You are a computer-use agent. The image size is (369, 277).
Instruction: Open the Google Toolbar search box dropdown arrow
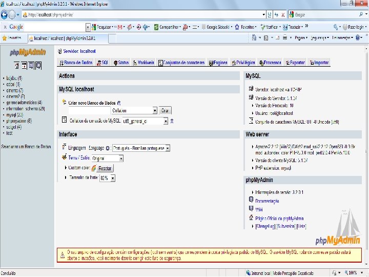click(88, 27)
